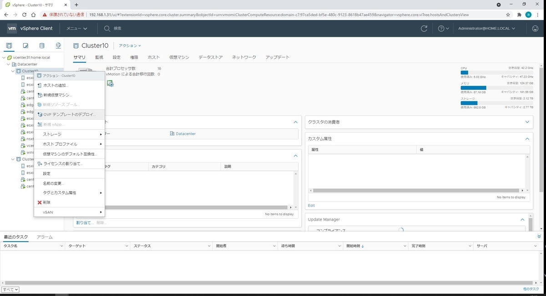
Task: Switch to the アップデート tab
Action: click(x=278, y=57)
